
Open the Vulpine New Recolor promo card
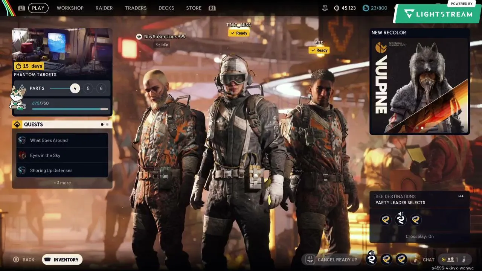tap(419, 82)
